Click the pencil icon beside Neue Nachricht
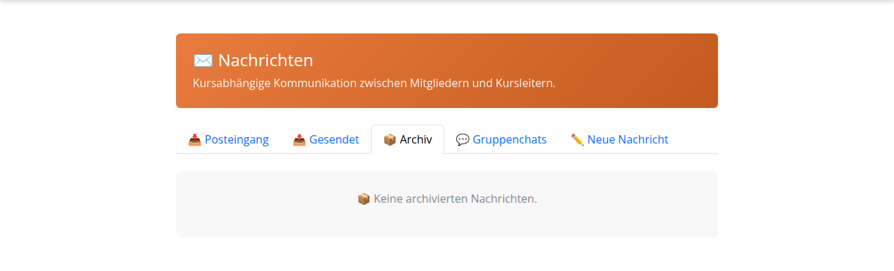 [577, 140]
